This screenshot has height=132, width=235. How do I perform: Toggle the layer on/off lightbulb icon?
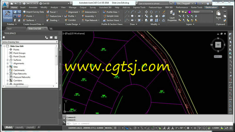coord(179,12)
